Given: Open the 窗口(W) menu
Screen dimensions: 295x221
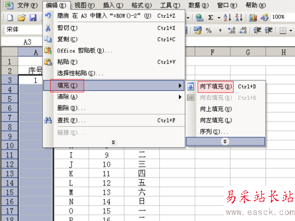Looking at the screenshot, I should (227, 5).
